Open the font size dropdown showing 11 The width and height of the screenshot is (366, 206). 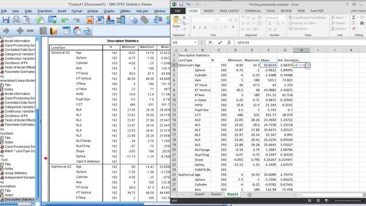tap(225, 20)
